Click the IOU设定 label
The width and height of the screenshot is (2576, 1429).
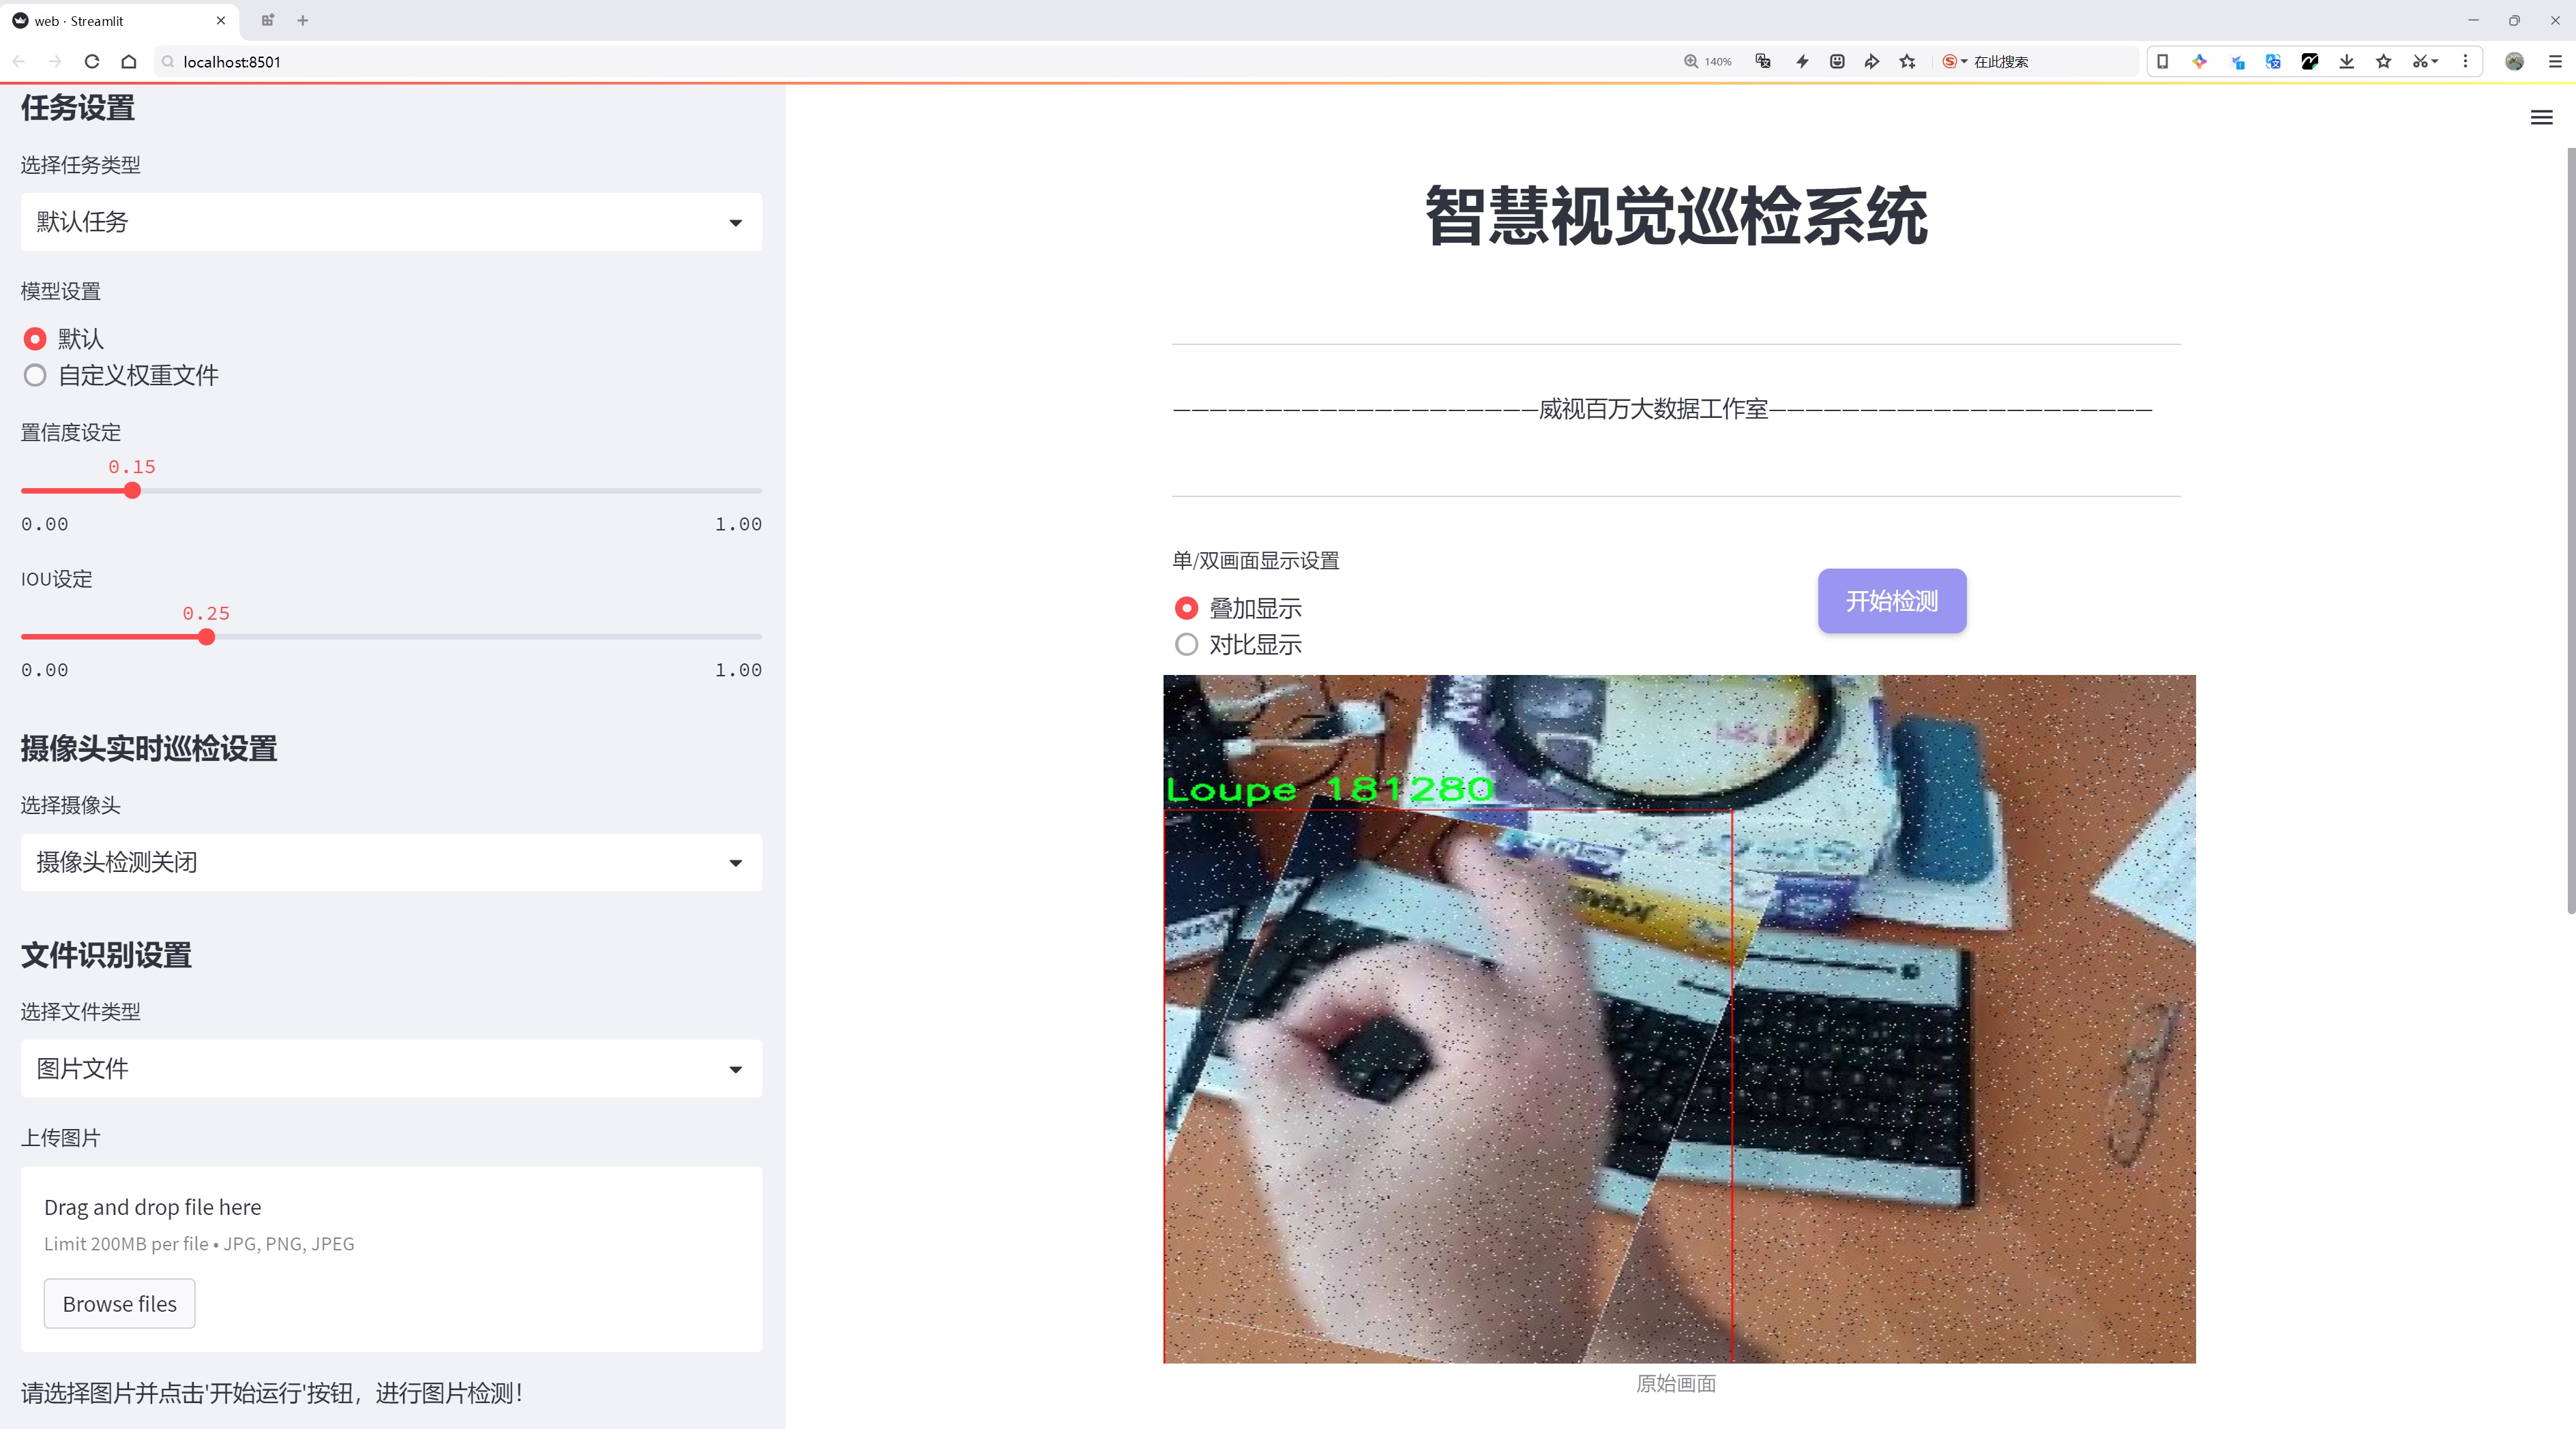coord(57,579)
